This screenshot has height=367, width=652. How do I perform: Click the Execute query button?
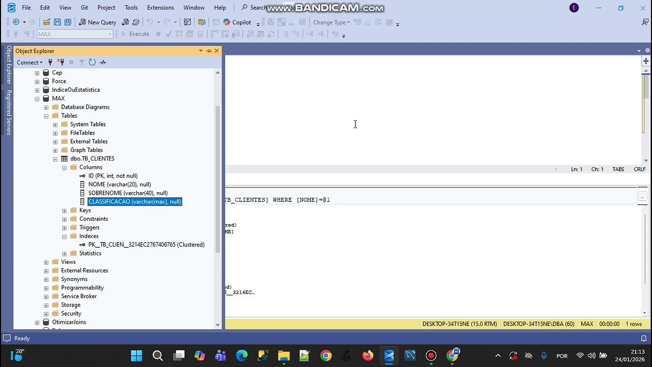click(x=135, y=34)
